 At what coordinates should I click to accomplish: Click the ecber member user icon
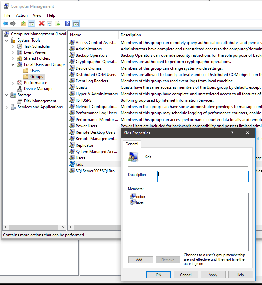point(133,196)
